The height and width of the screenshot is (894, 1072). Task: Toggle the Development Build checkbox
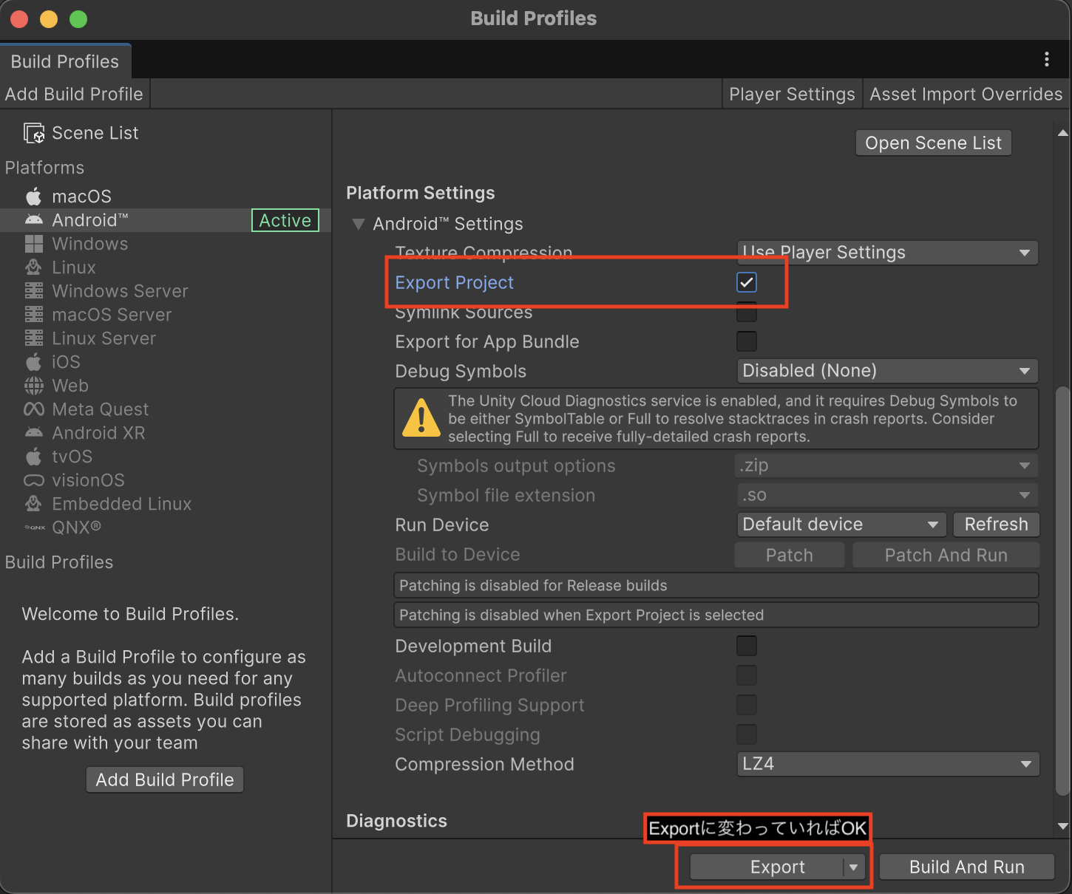[x=747, y=646]
